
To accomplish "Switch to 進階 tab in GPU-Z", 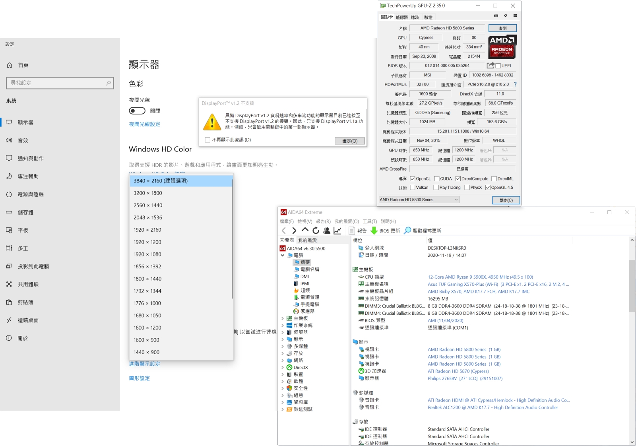I will (415, 17).
